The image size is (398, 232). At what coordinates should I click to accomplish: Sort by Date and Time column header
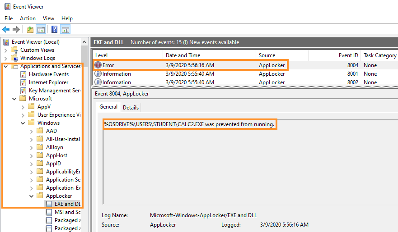210,55
